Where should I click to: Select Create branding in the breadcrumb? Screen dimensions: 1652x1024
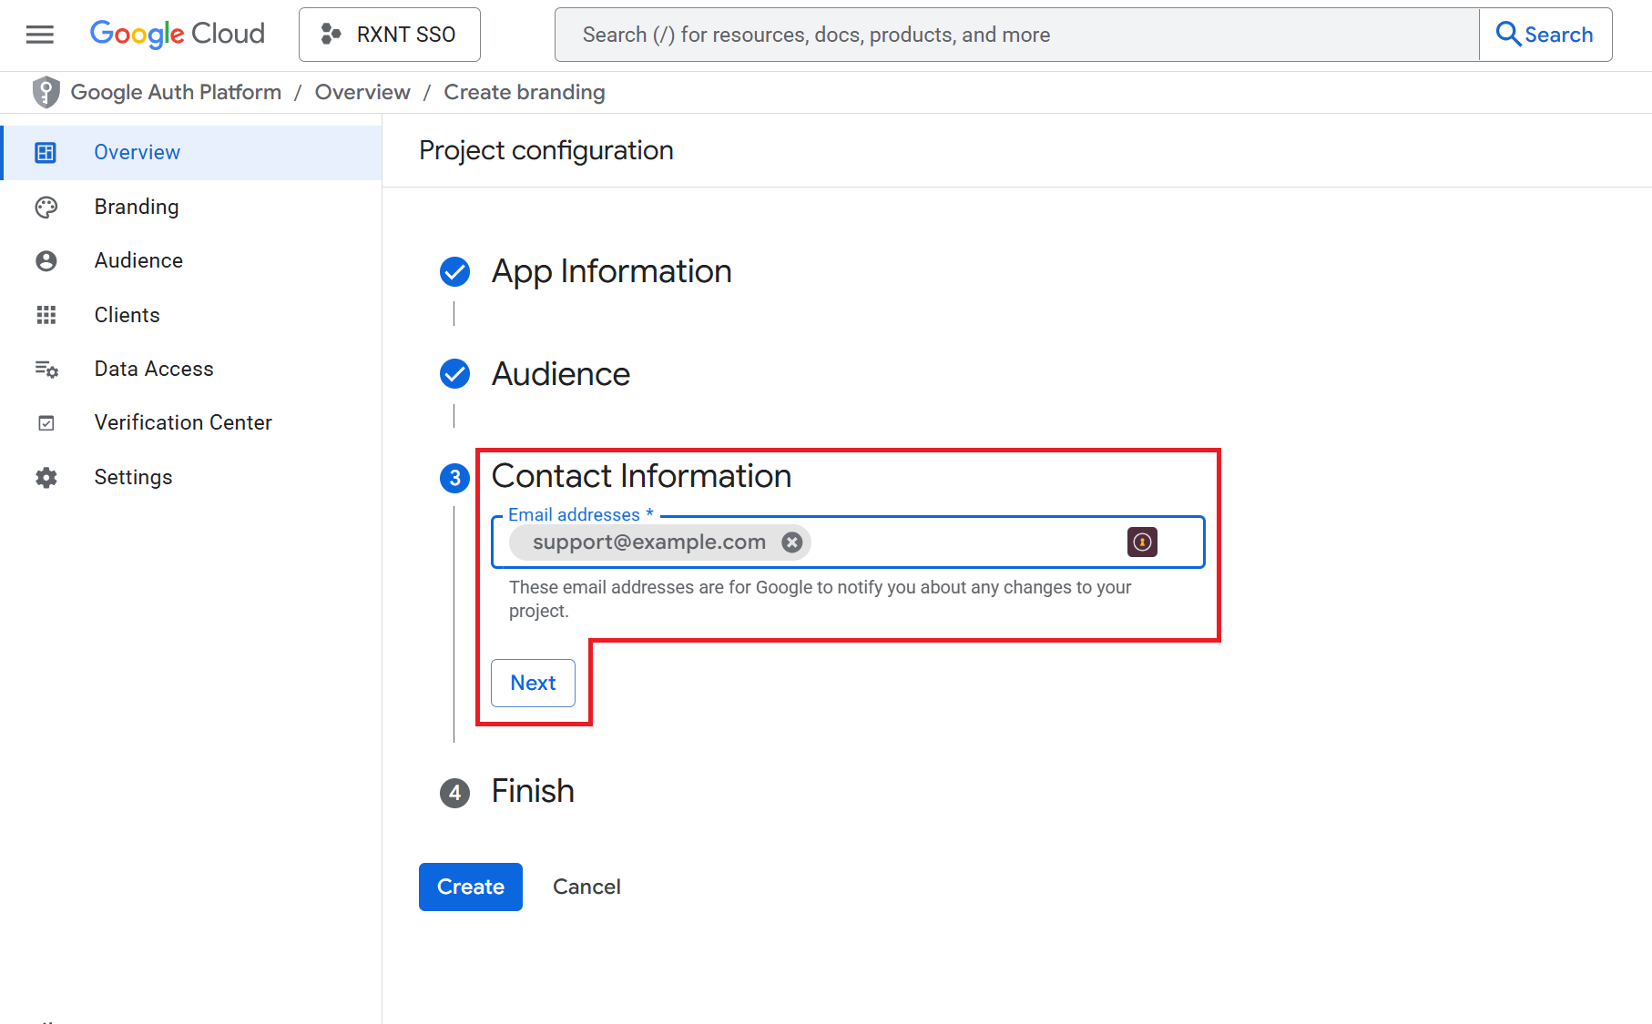coord(524,92)
